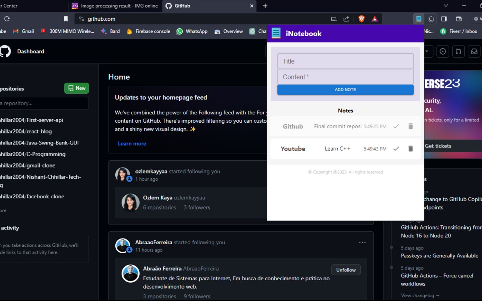Bookmark this page with the bookmark icon
Screen dimensions: 482x301
tap(66, 19)
